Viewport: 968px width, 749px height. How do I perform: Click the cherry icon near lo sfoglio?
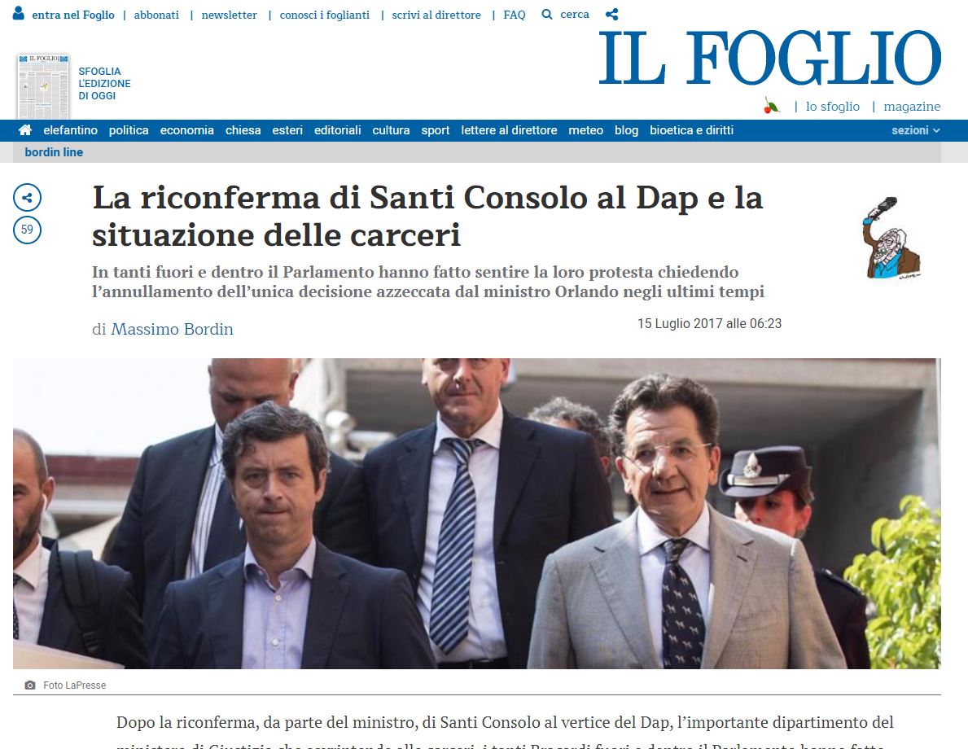click(x=771, y=106)
